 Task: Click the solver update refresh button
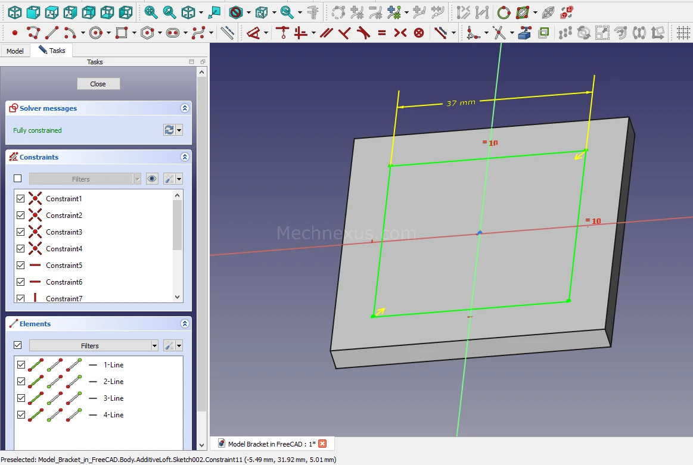point(169,130)
